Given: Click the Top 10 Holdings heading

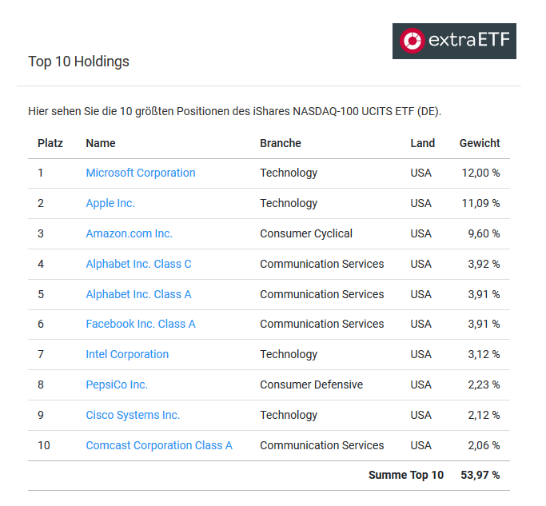Looking at the screenshot, I should pyautogui.click(x=78, y=62).
